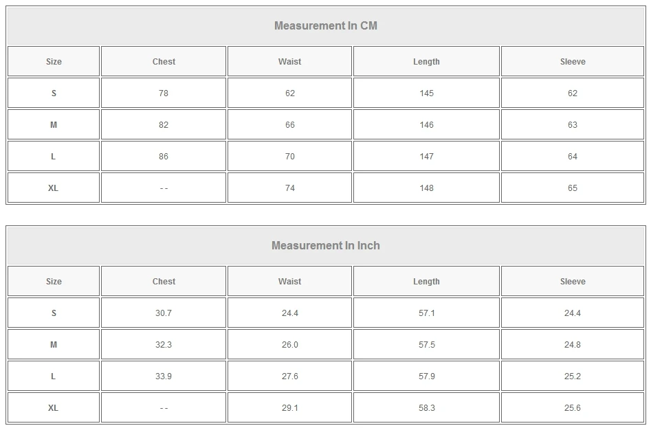
Task: Select the sleeve value 25.6 cell
Action: pos(573,408)
